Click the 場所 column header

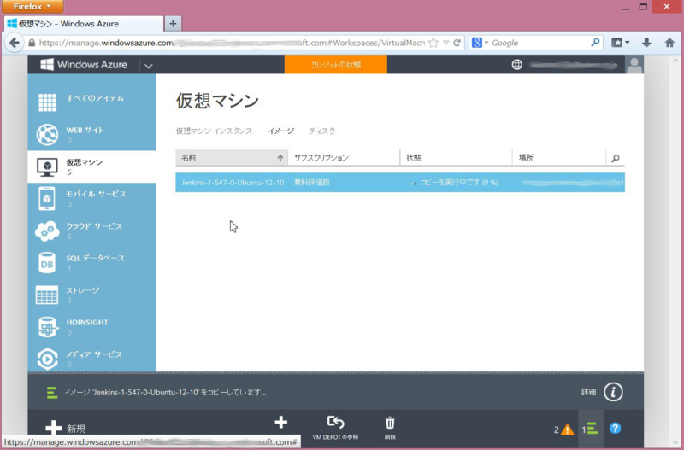pos(559,158)
